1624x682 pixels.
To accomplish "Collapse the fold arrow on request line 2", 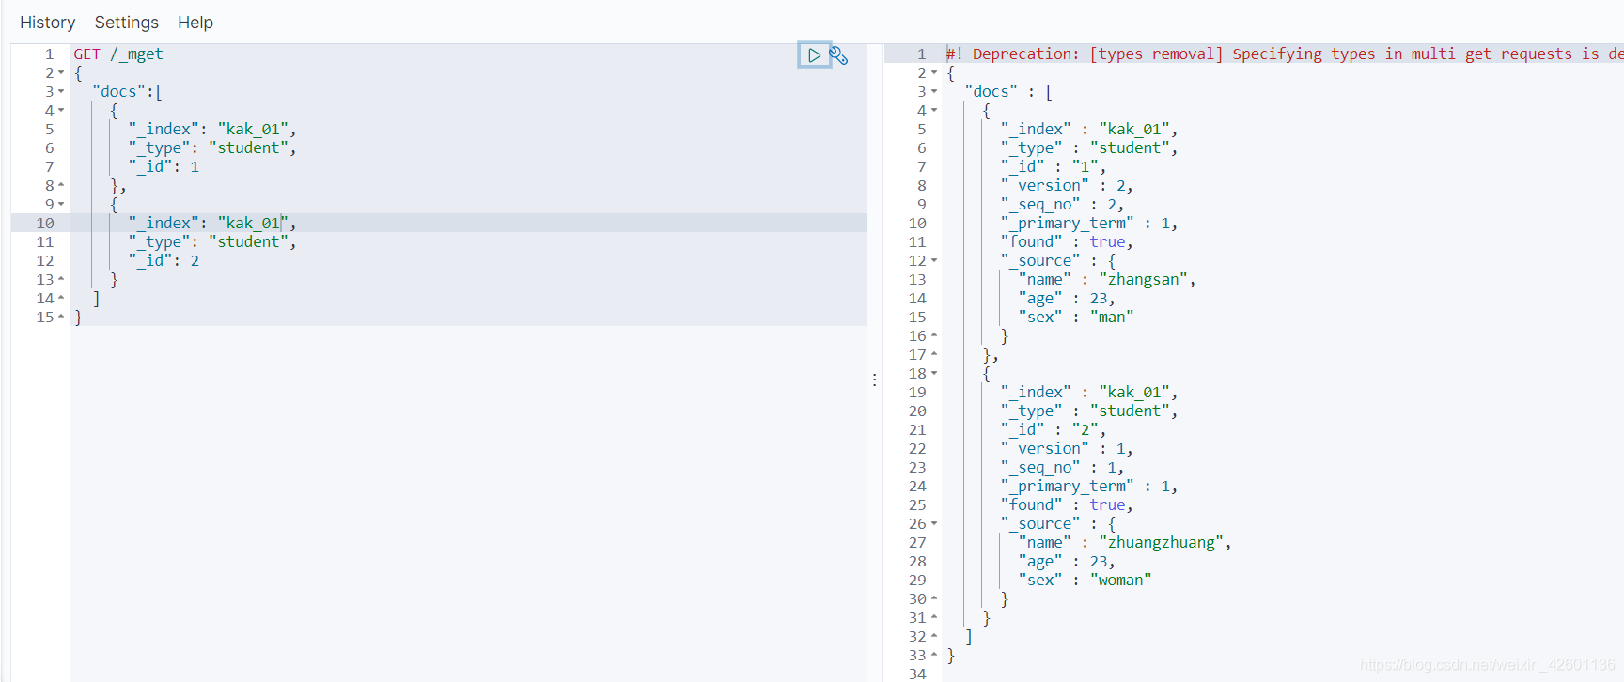I will (x=61, y=73).
